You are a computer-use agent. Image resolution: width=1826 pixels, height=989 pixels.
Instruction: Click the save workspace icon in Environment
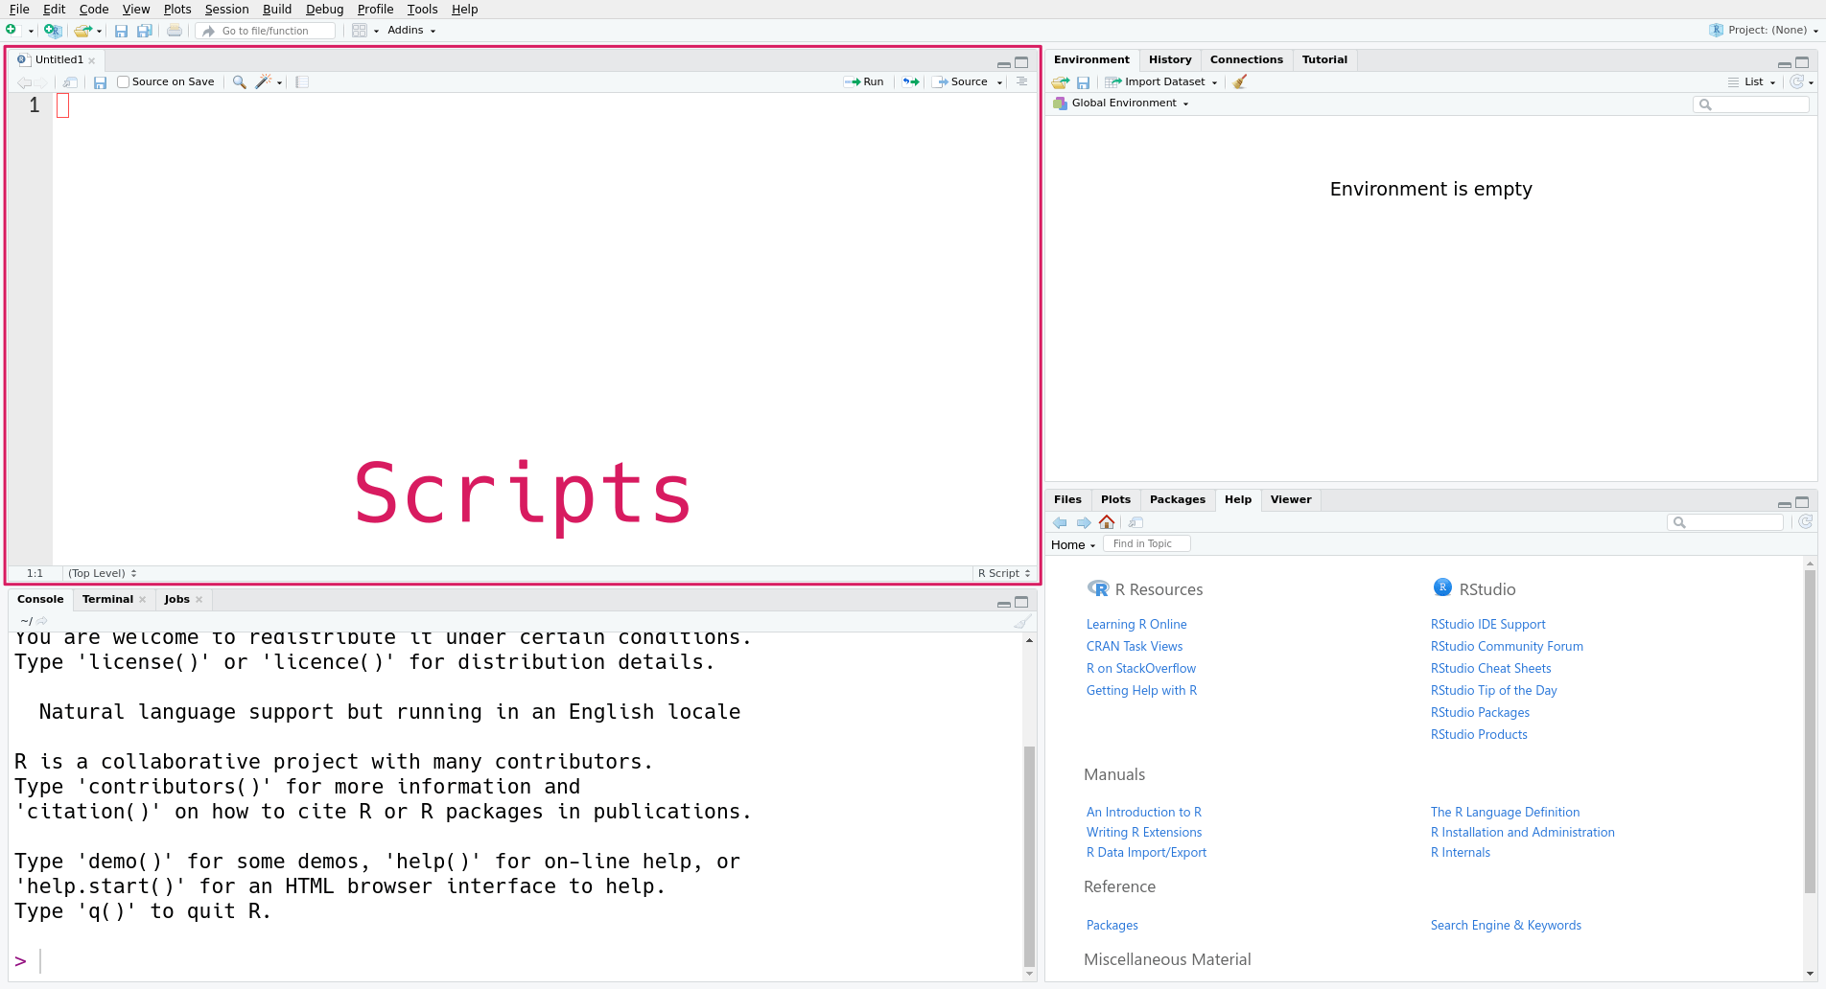(x=1083, y=82)
